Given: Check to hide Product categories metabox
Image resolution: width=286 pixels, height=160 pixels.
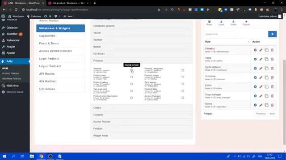Looking at the screenshot, I should click(183, 70).
